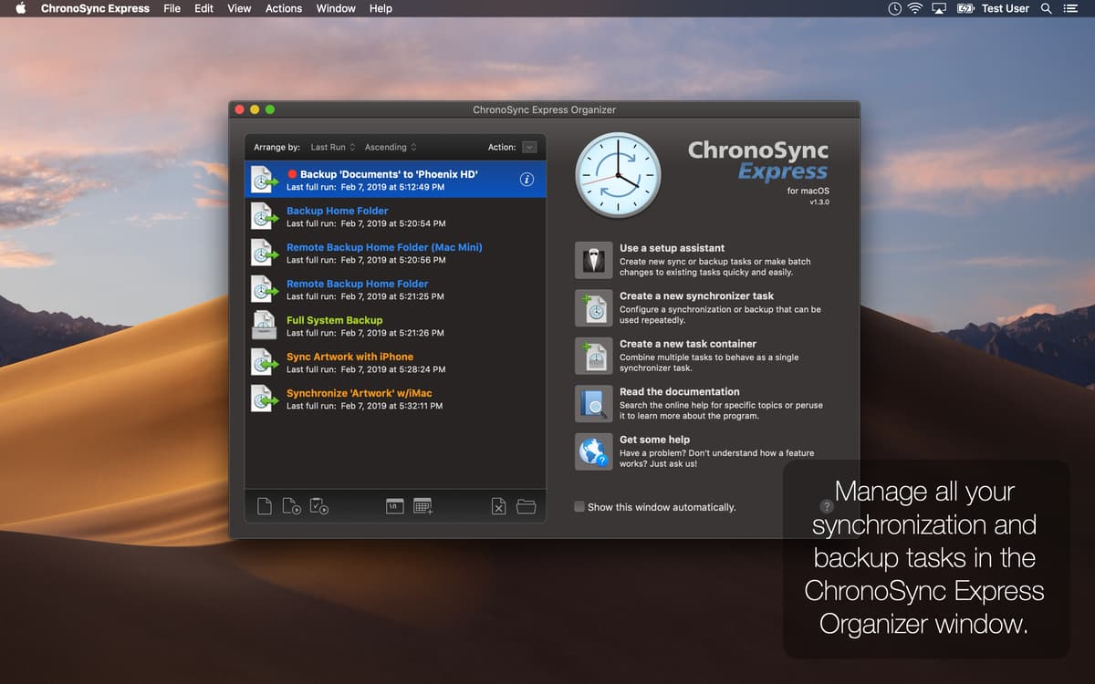Open the Last Run arrange-by dropdown
This screenshot has height=684, width=1095.
click(x=331, y=146)
